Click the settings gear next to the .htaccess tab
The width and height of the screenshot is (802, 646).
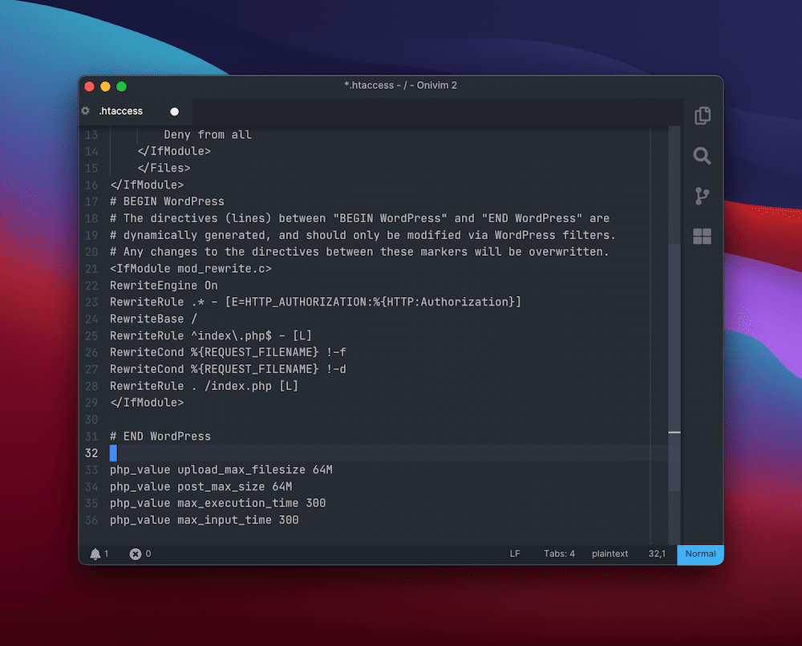coord(85,111)
